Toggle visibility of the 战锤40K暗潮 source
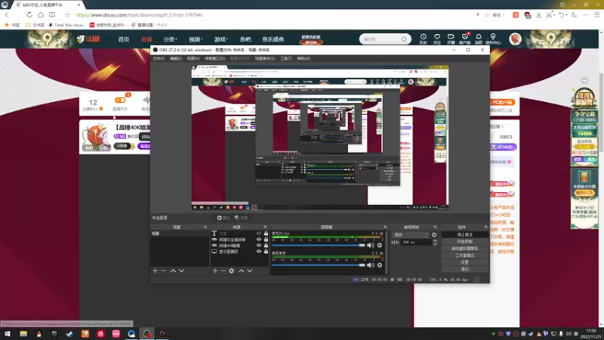 tap(259, 246)
